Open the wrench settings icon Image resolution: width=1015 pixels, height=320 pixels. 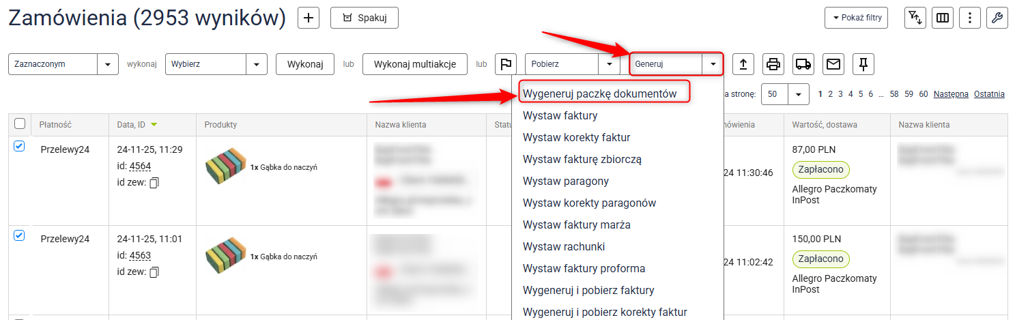[997, 18]
